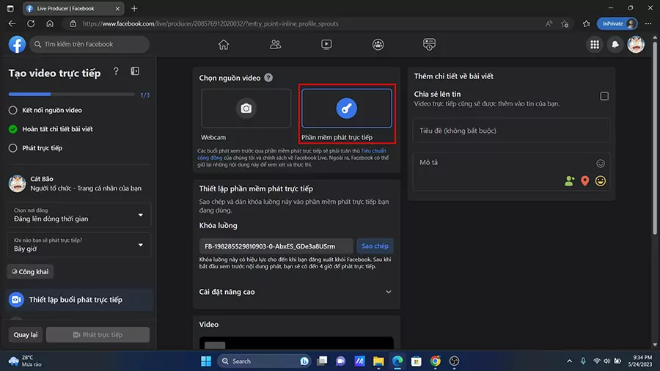Open a new browser tab
This screenshot has height=371, width=660.
[x=134, y=8]
